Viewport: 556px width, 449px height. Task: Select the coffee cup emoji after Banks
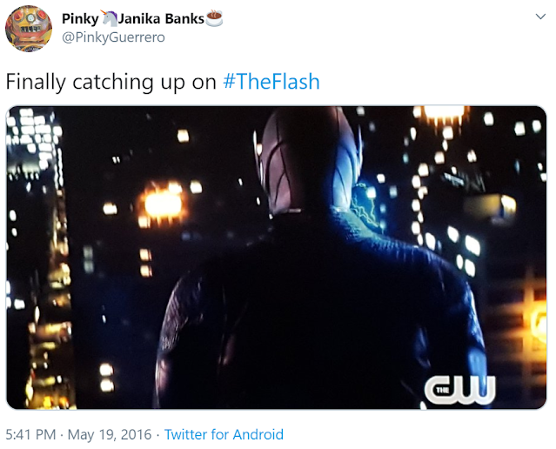click(215, 18)
